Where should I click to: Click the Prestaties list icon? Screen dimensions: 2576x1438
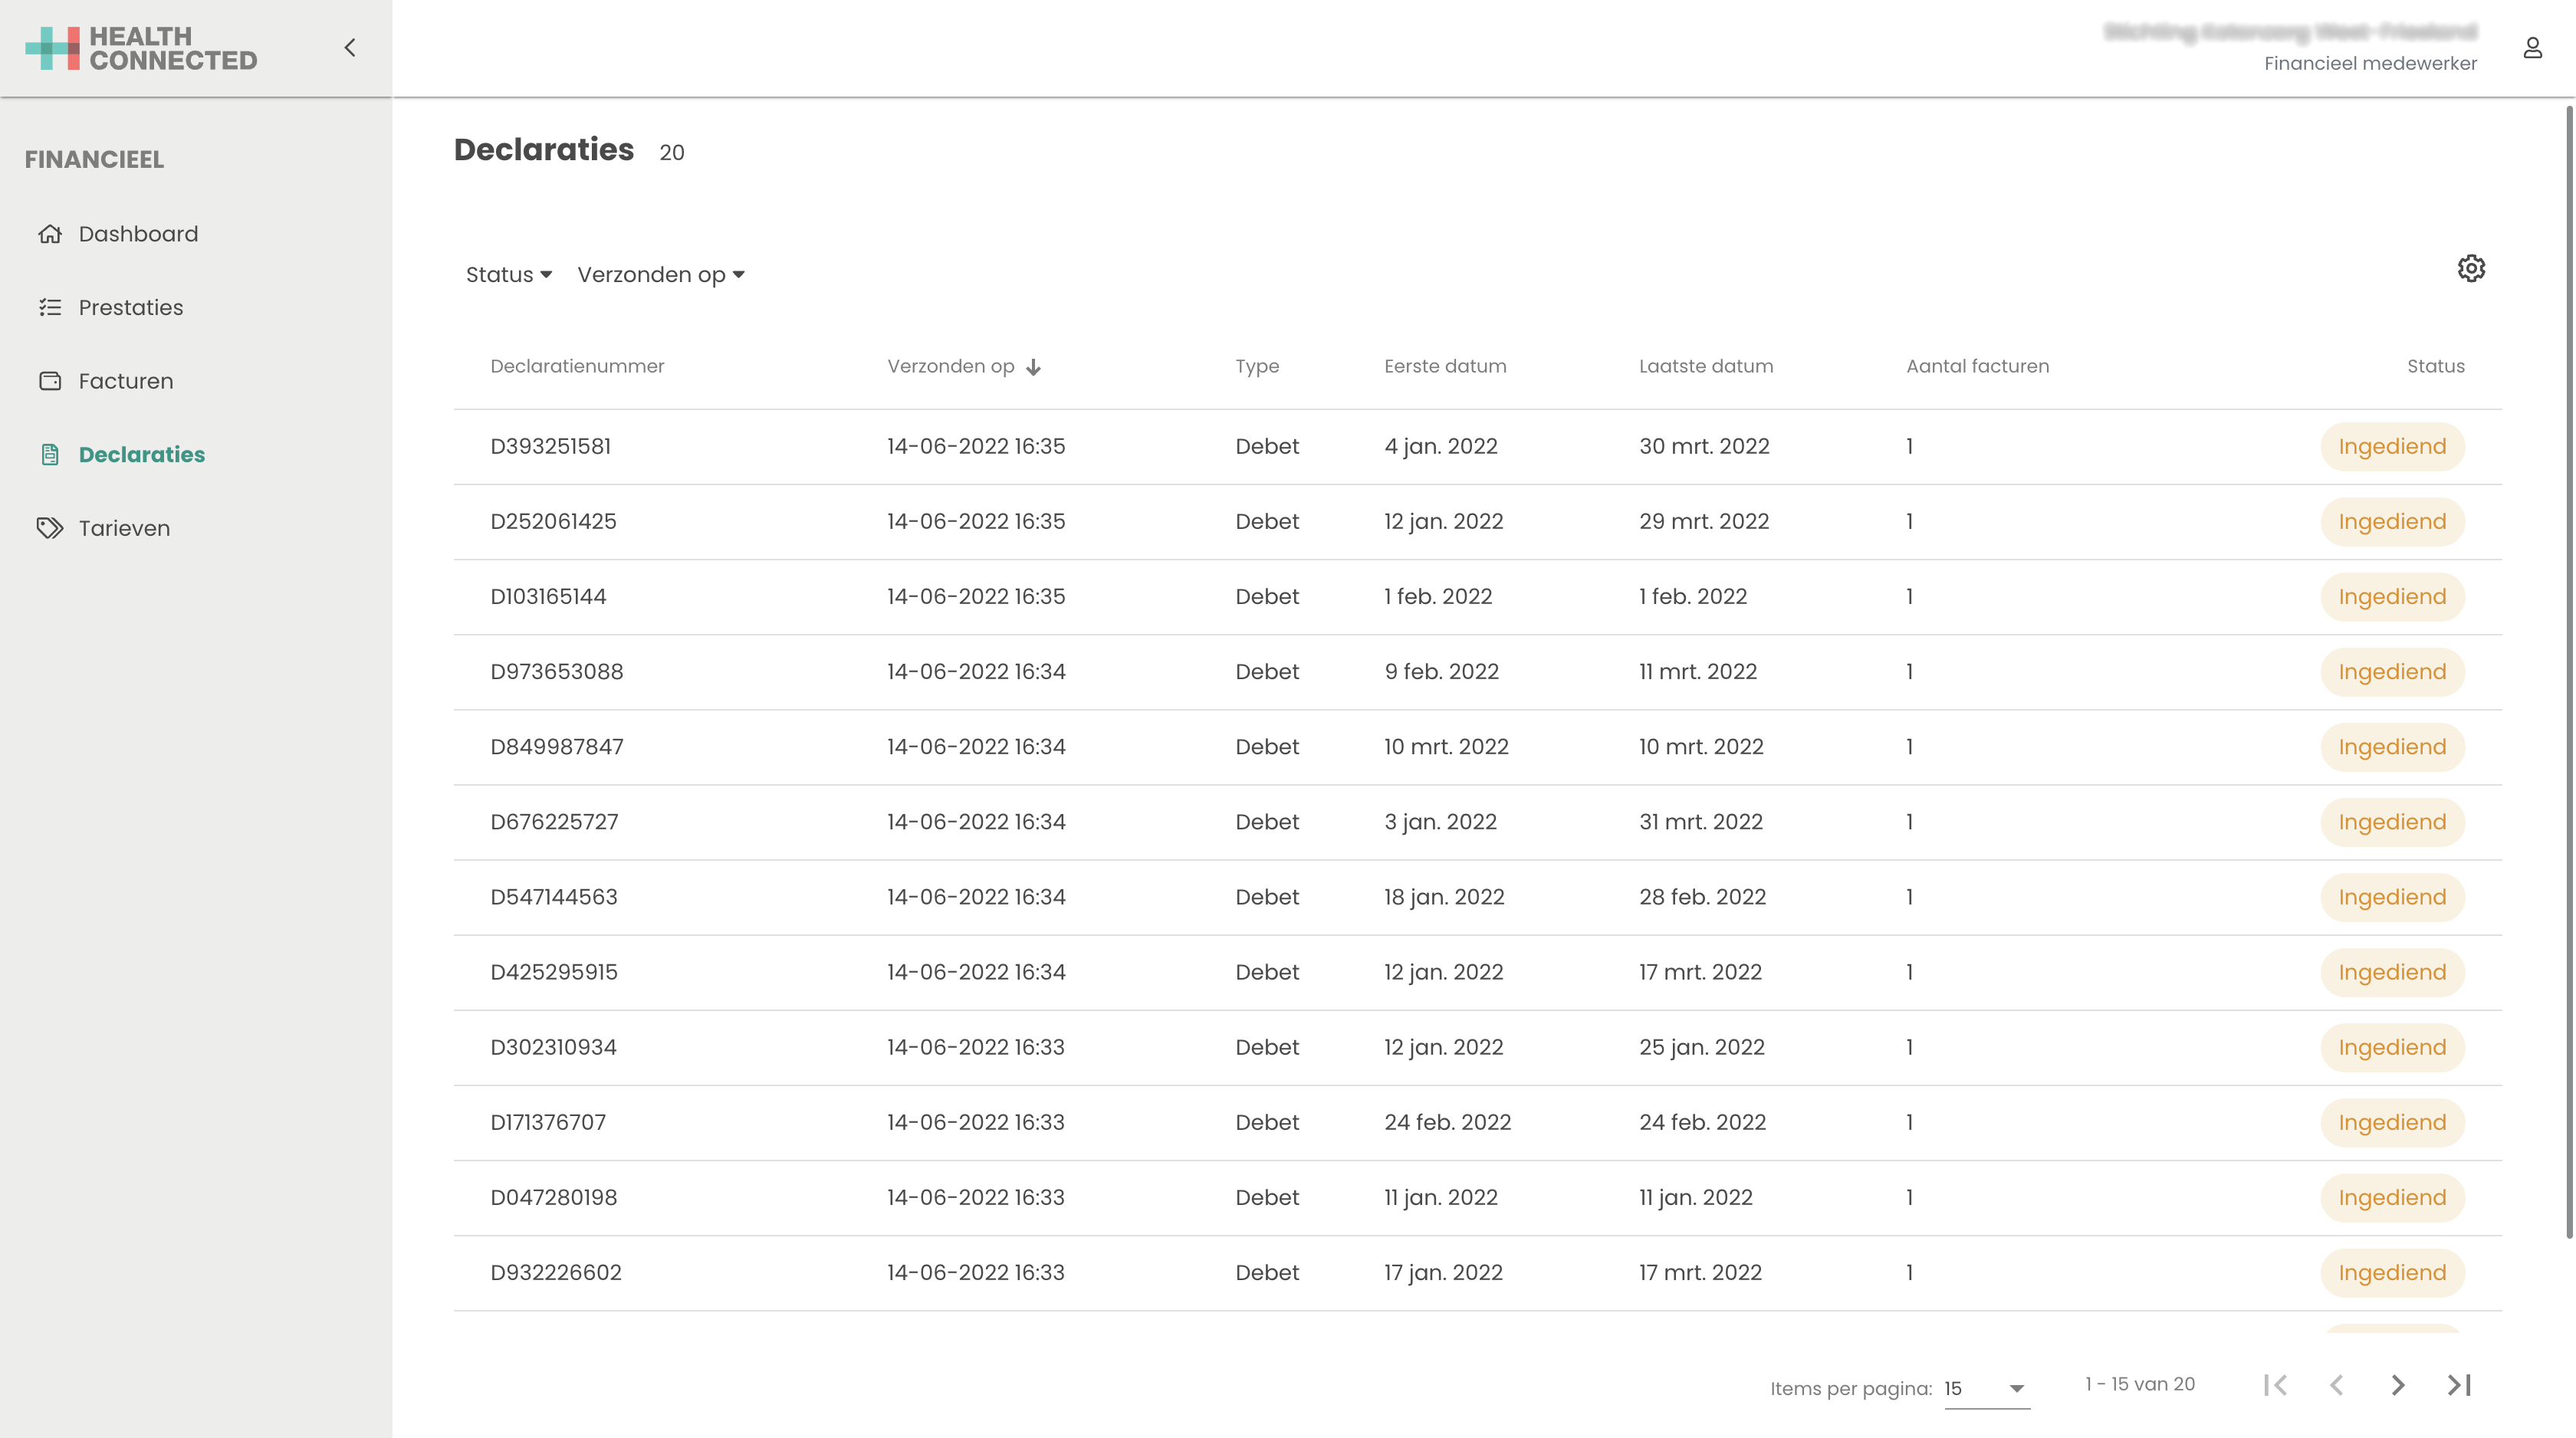tap(50, 308)
